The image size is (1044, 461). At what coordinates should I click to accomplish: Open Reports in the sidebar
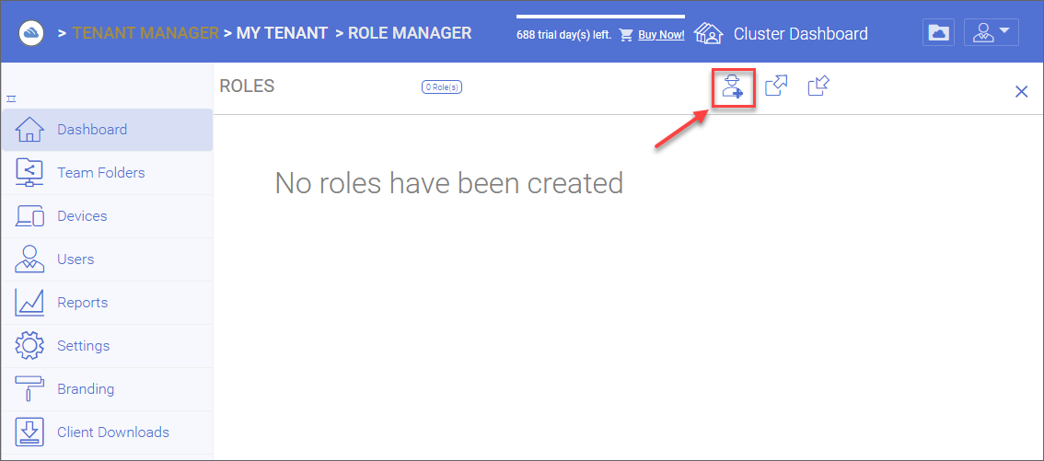[x=107, y=303]
